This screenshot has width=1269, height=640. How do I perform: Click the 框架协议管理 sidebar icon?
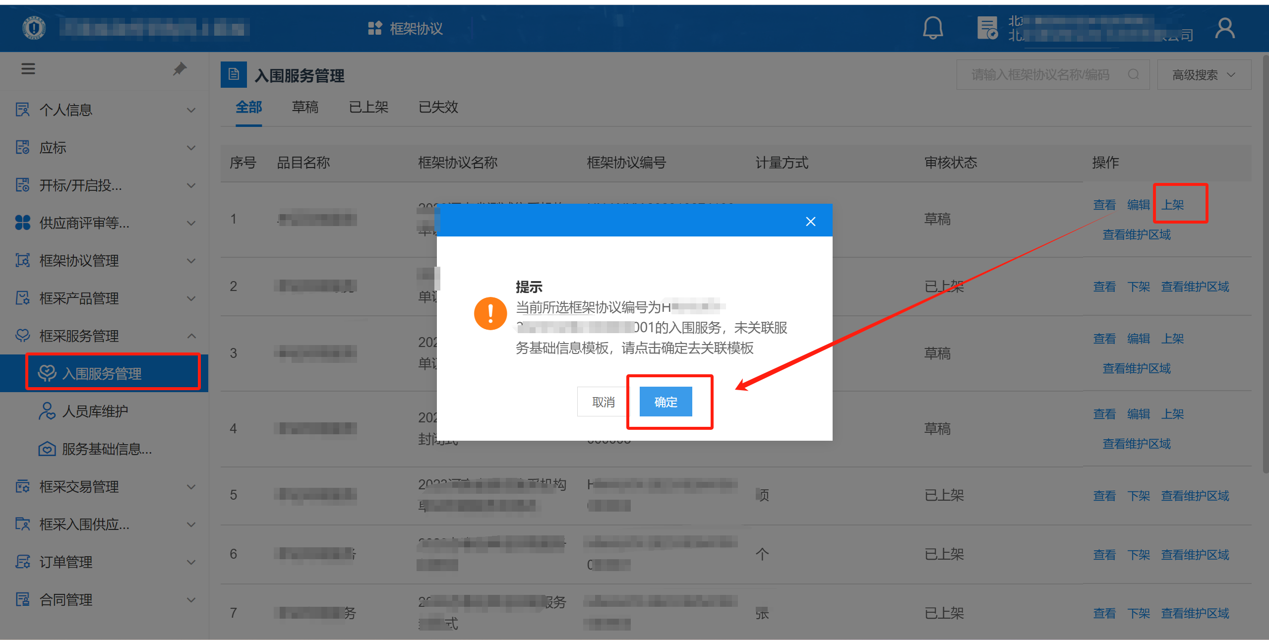click(23, 260)
